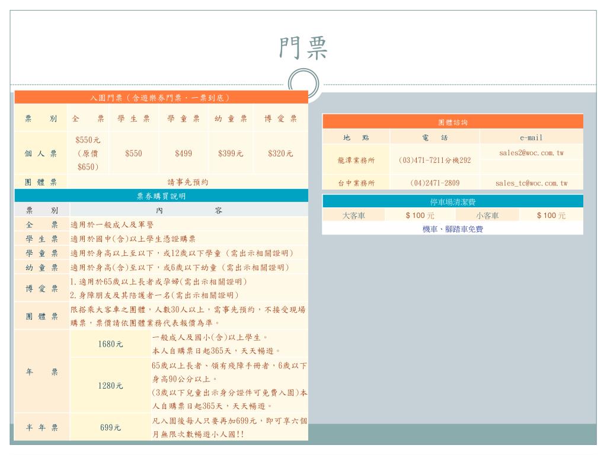The width and height of the screenshot is (607, 455).
Task: Click the 請事先預約 group ticket cell
Action: [187, 182]
